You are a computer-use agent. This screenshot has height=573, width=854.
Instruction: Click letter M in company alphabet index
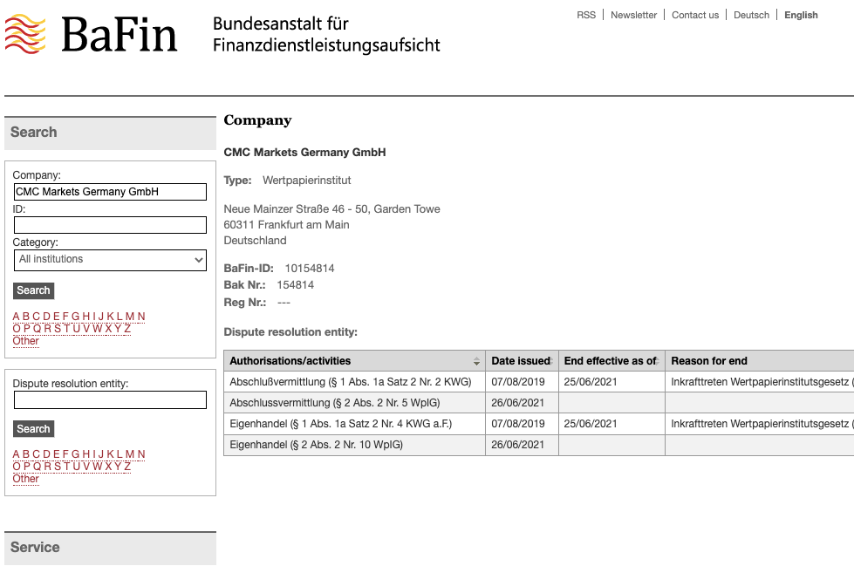click(130, 317)
